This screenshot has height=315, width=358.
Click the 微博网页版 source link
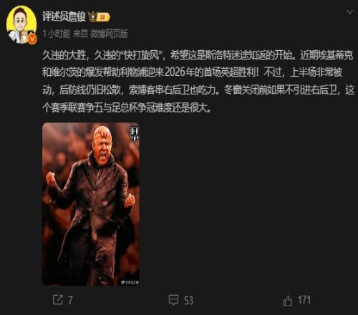point(109,34)
